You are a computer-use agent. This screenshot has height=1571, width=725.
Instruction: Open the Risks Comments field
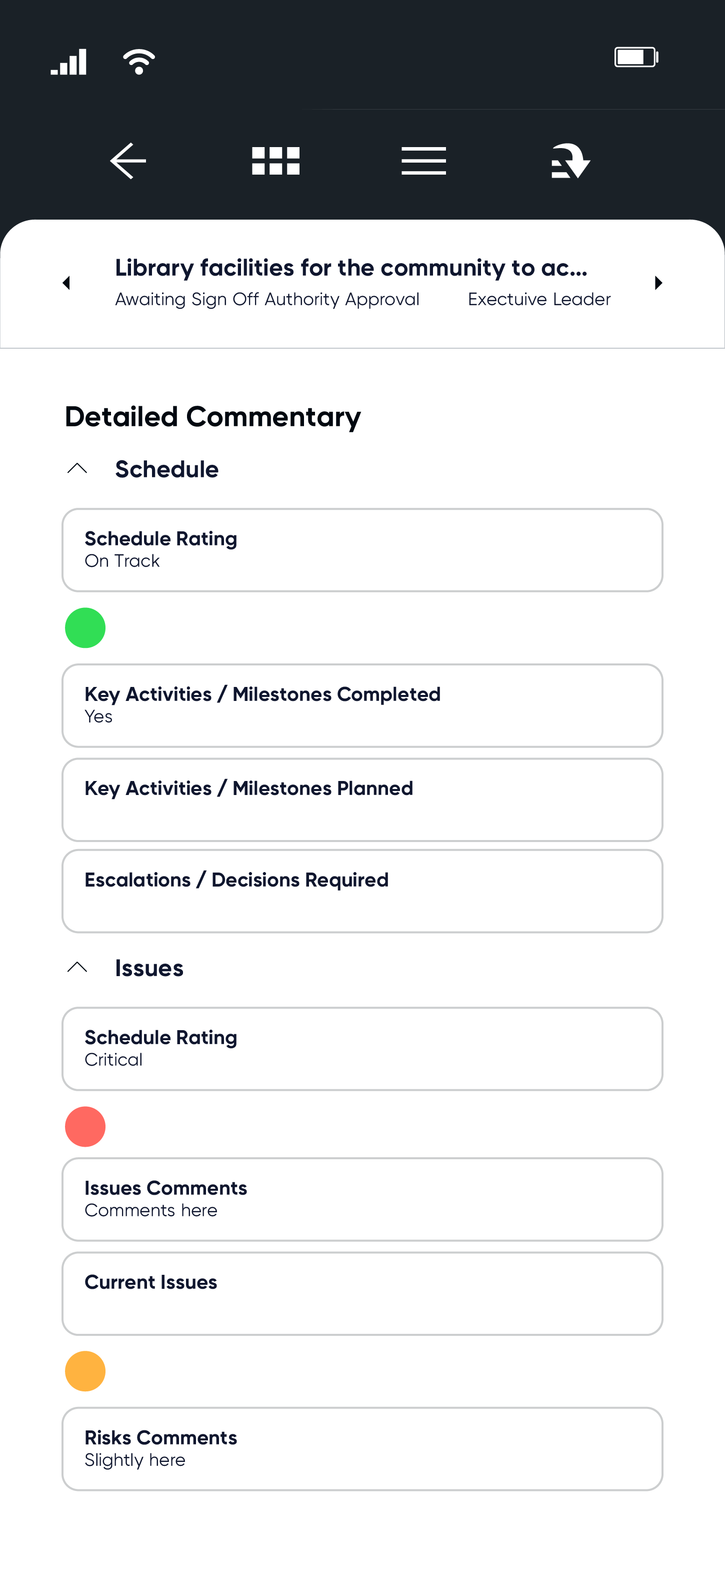362,1449
